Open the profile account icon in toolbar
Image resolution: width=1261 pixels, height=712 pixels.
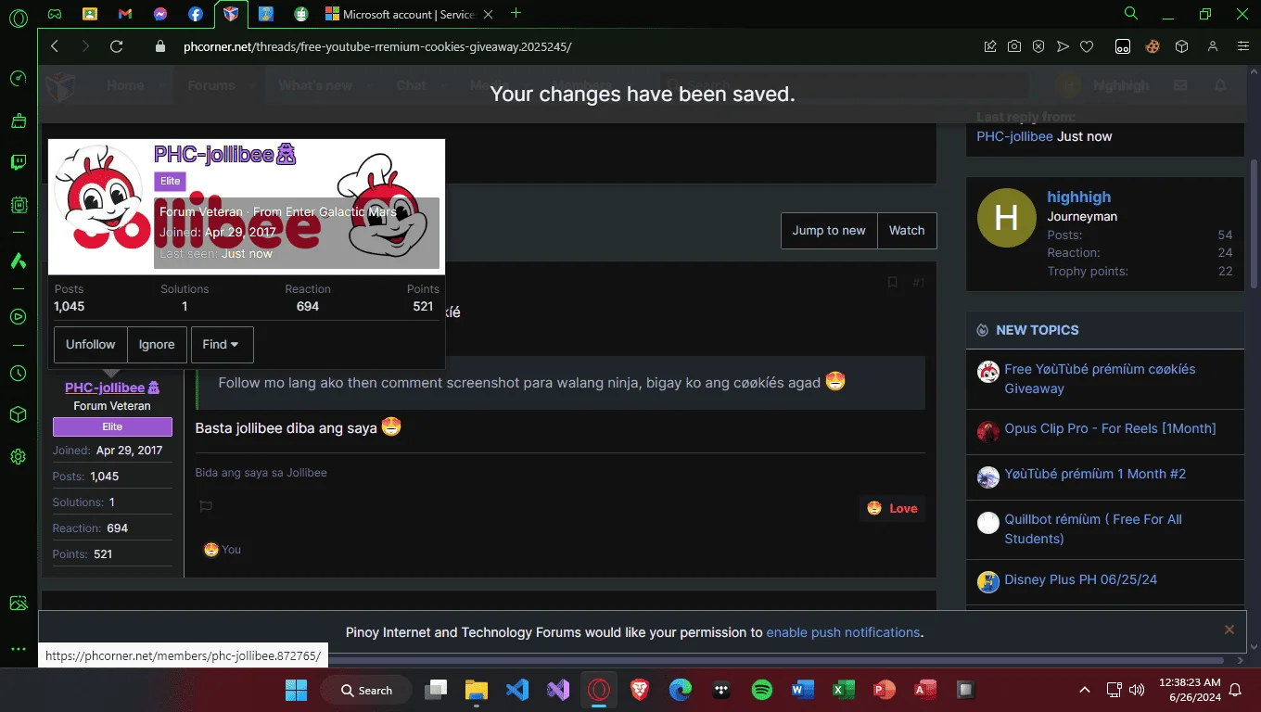[x=1213, y=46]
